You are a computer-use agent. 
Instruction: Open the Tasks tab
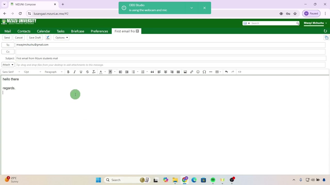point(61,31)
